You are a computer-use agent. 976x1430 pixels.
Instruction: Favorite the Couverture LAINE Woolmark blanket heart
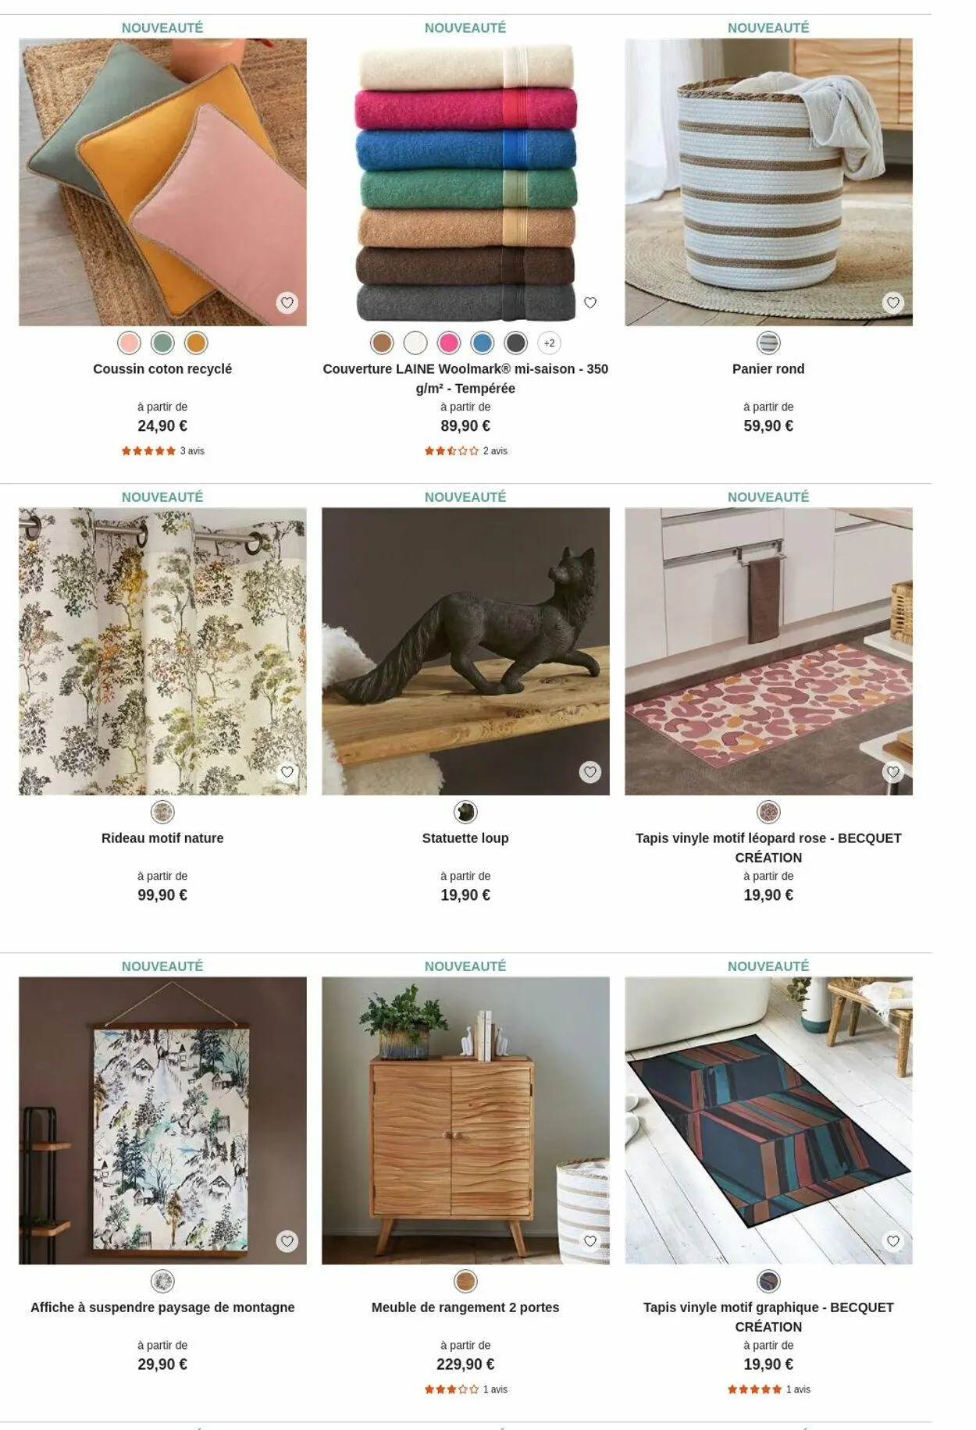tap(590, 303)
